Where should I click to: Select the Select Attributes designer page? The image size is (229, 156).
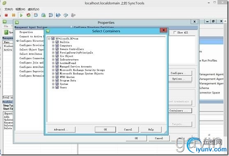point(31,54)
